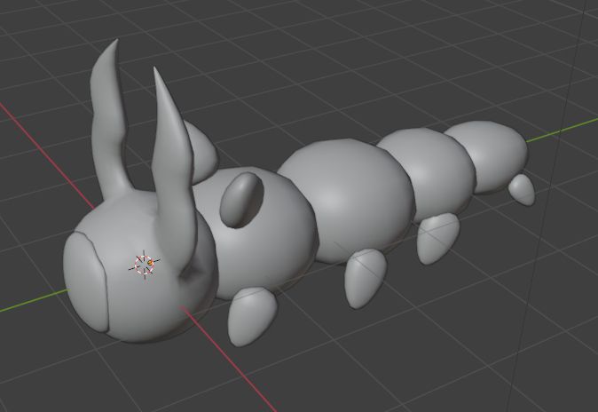Select the small leg under the tail segment

click(522, 190)
